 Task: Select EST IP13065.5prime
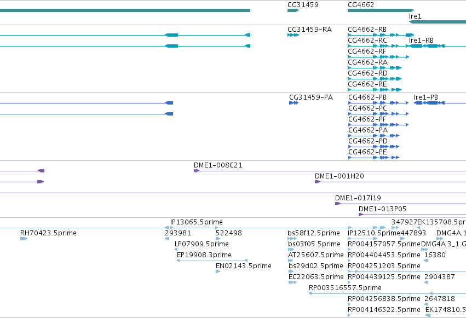(x=196, y=222)
